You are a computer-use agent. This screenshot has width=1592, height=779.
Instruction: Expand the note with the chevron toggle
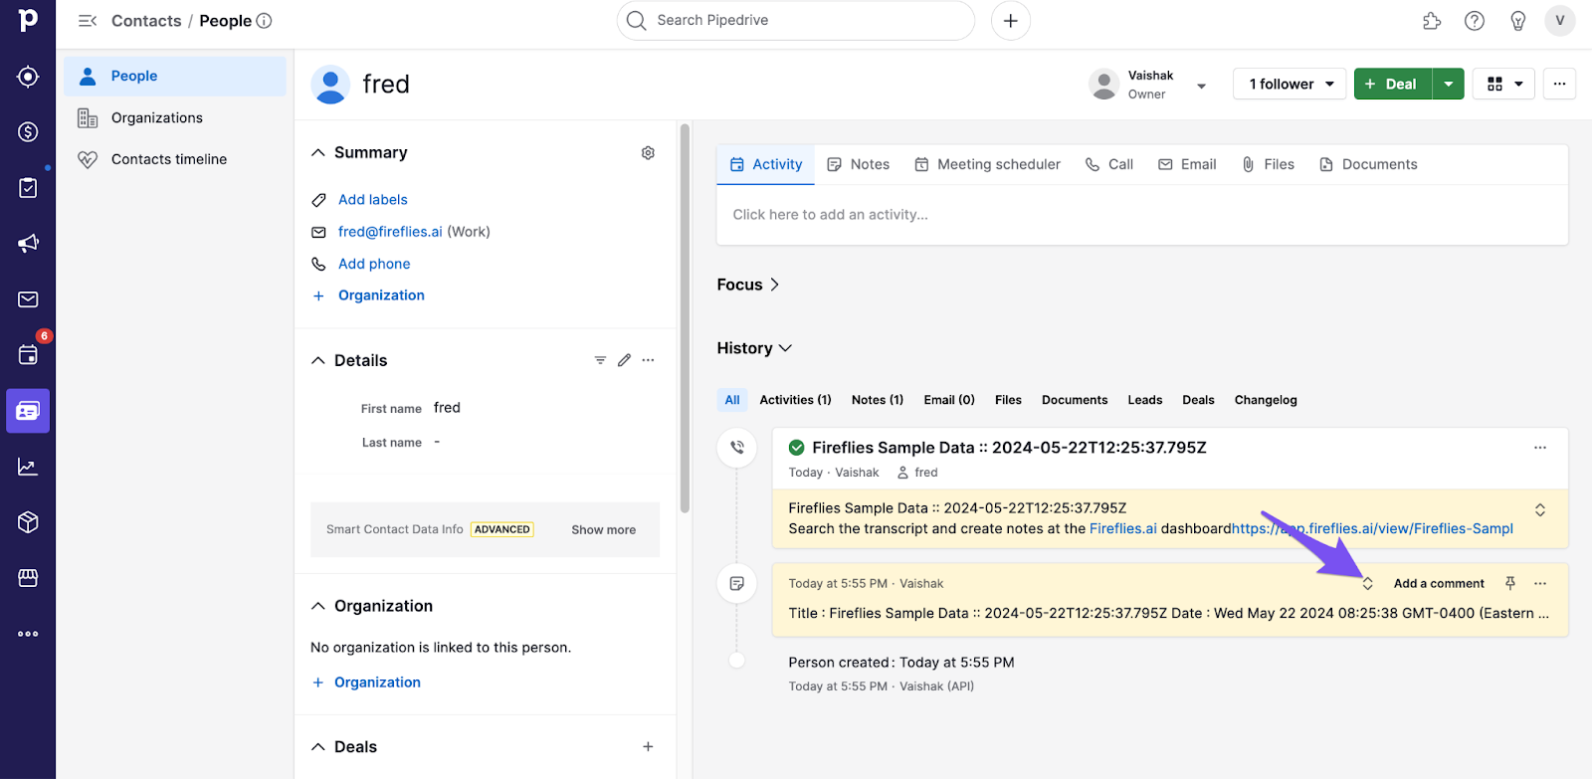click(1368, 584)
